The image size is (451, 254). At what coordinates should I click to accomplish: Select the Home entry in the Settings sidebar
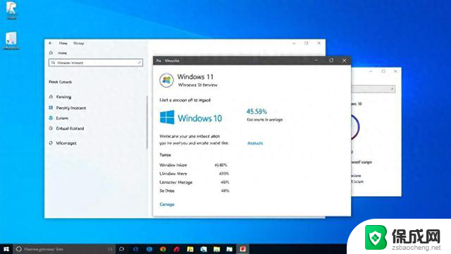tap(62, 53)
